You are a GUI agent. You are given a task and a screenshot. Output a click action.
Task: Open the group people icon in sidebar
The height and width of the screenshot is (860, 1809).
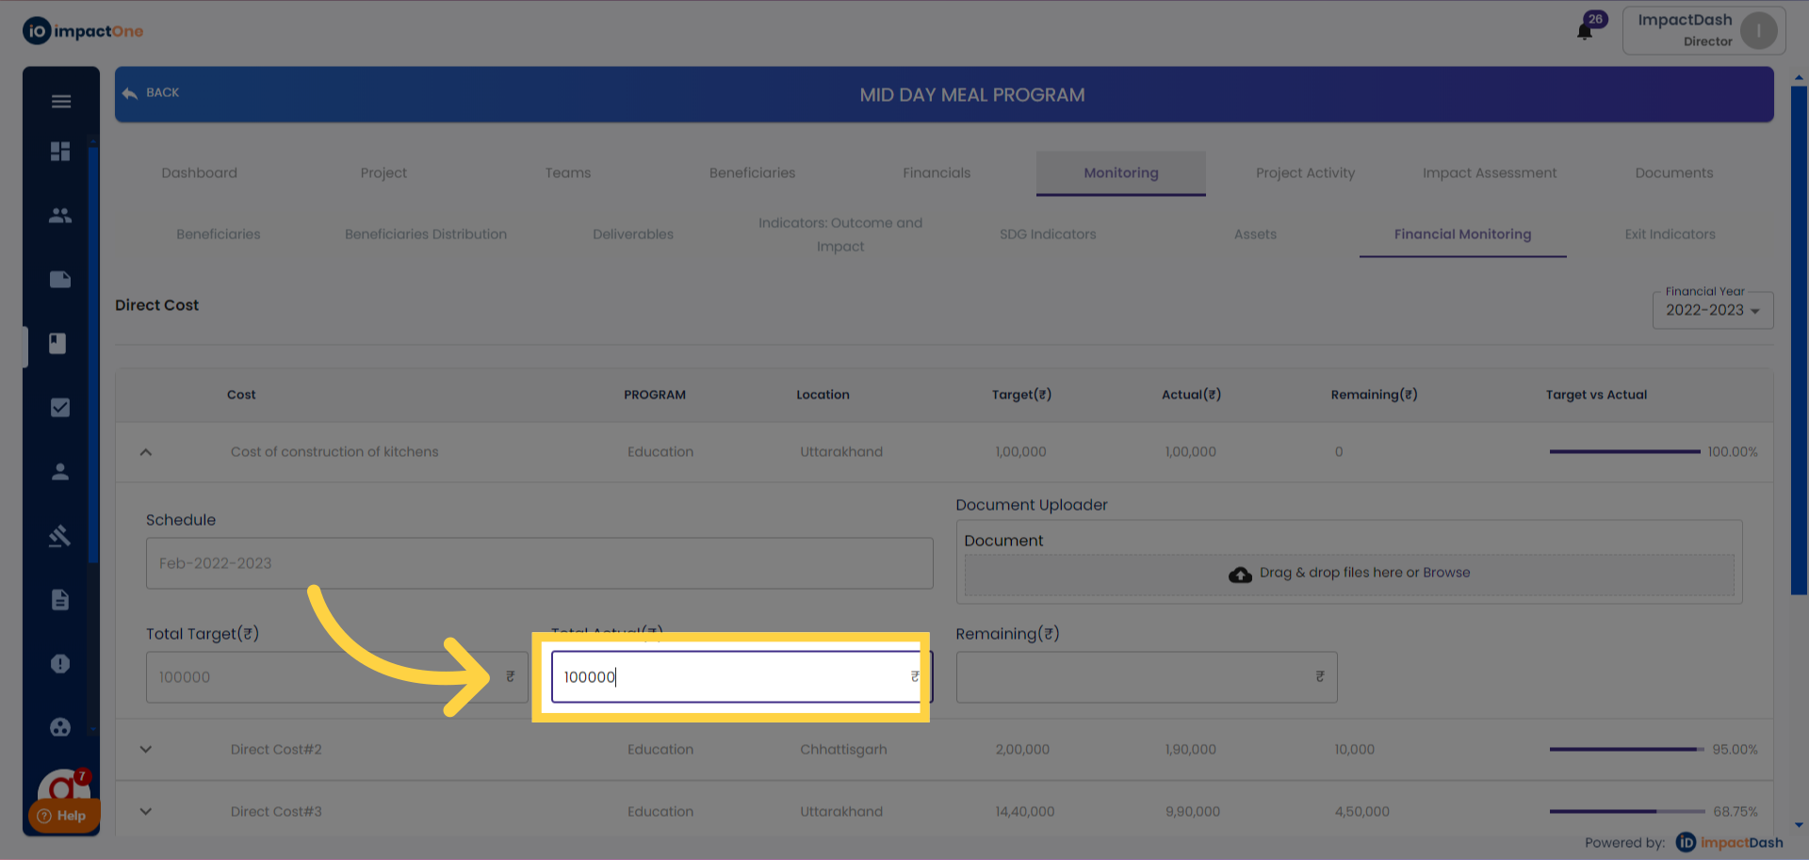[60, 216]
